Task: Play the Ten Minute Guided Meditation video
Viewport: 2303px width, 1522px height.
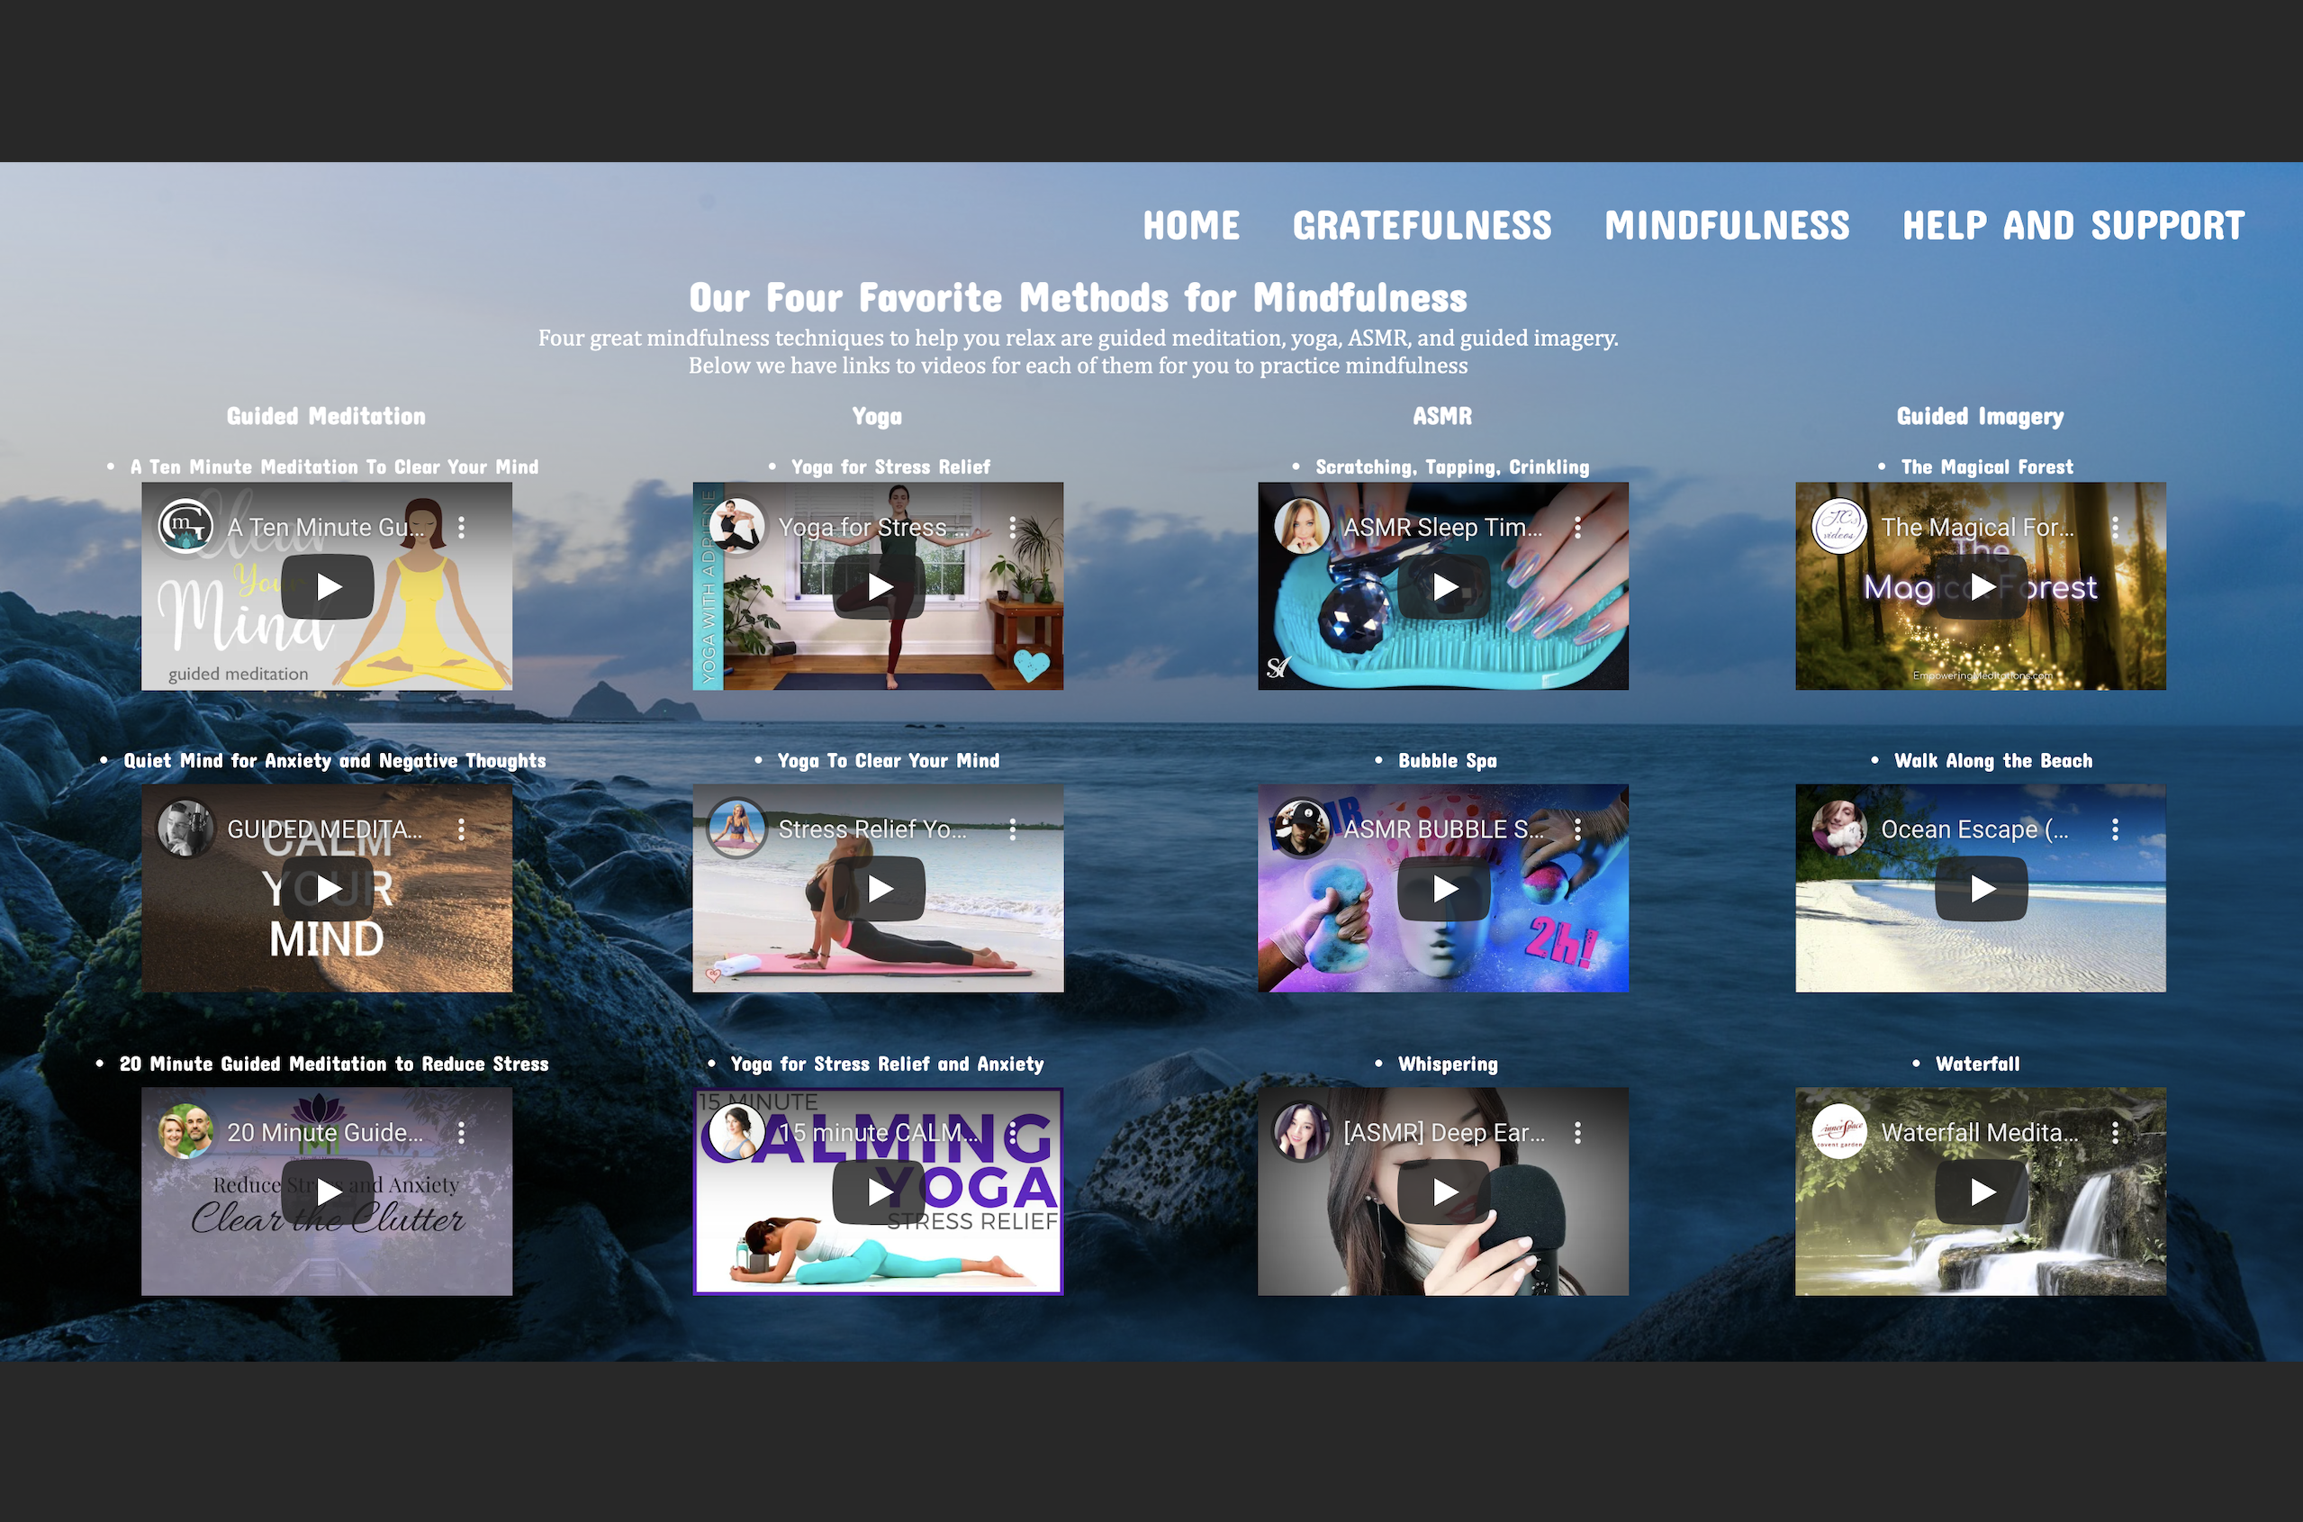Action: pos(328,586)
